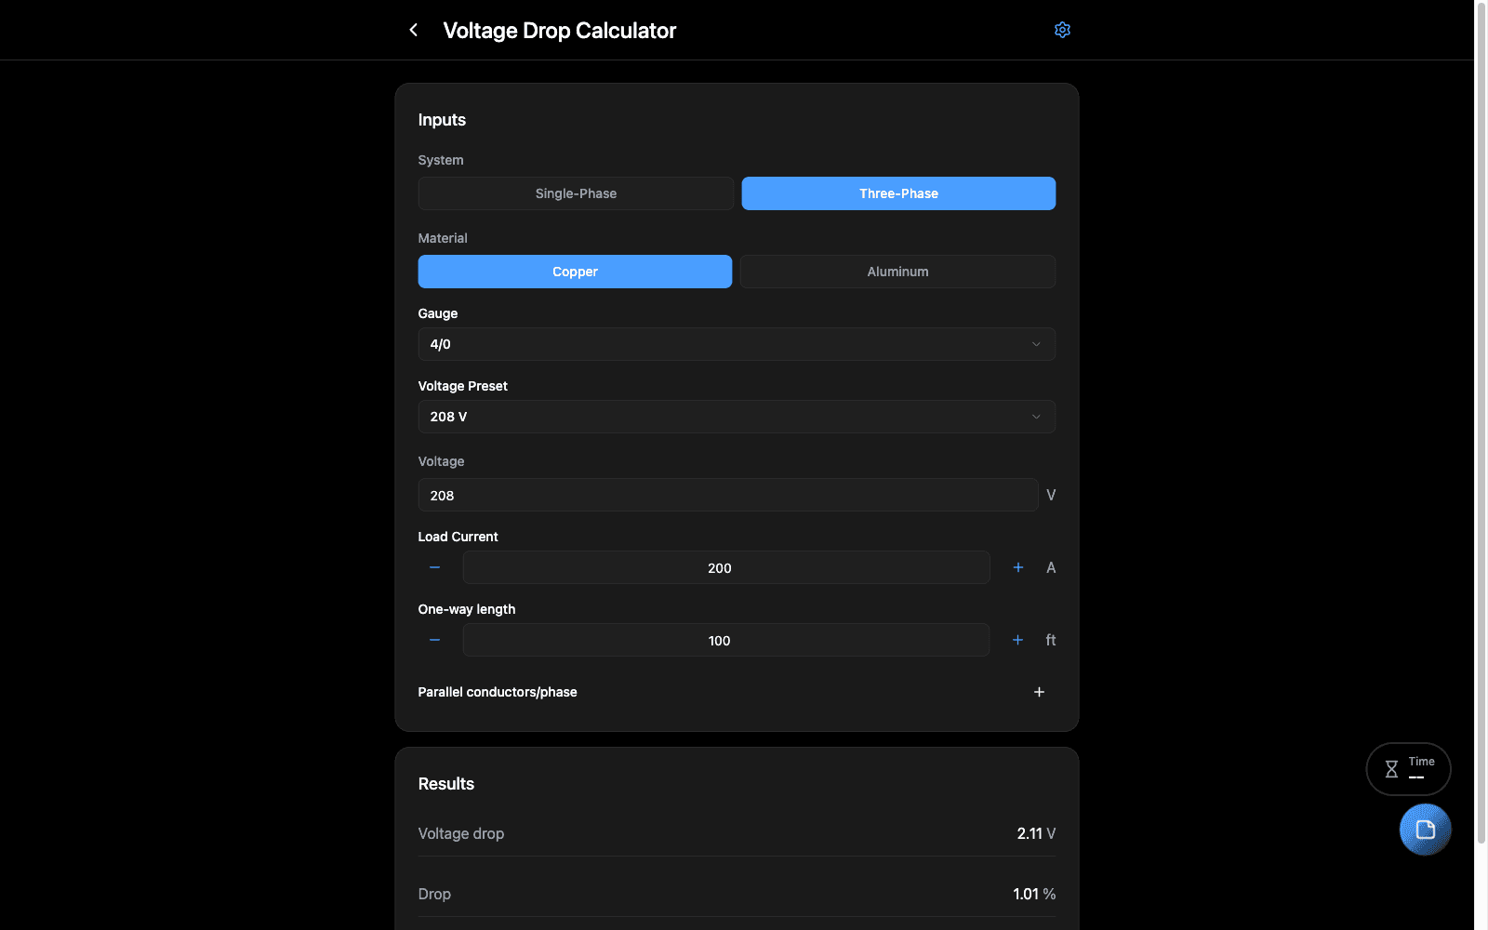Click the page vertical scrollbar

1481,422
